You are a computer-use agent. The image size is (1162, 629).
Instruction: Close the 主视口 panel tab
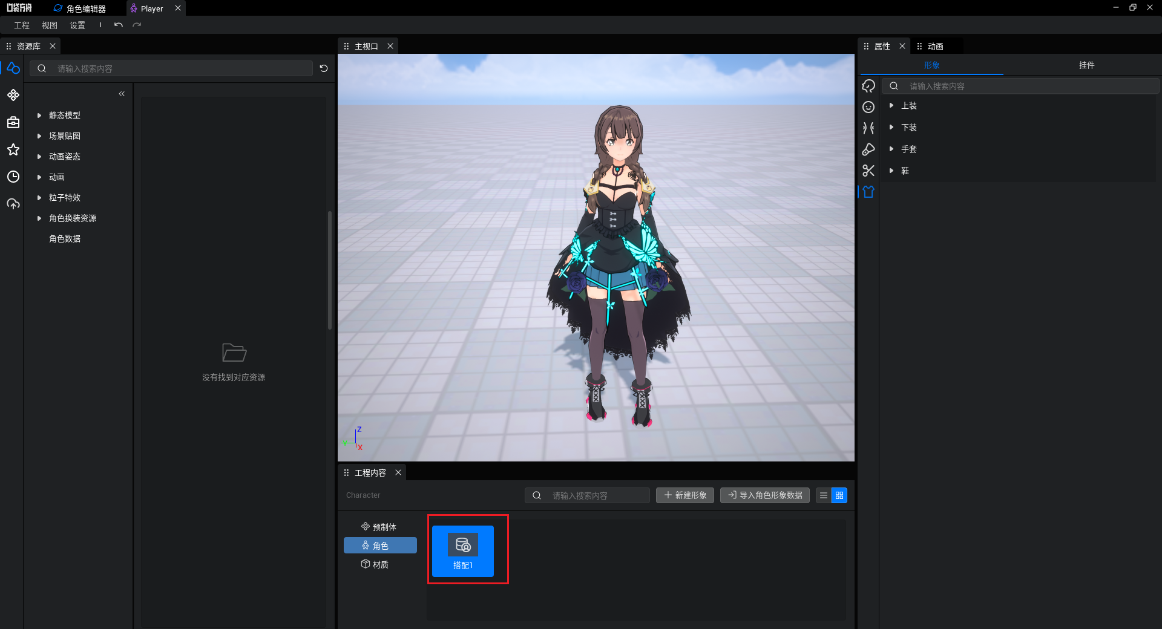390,46
